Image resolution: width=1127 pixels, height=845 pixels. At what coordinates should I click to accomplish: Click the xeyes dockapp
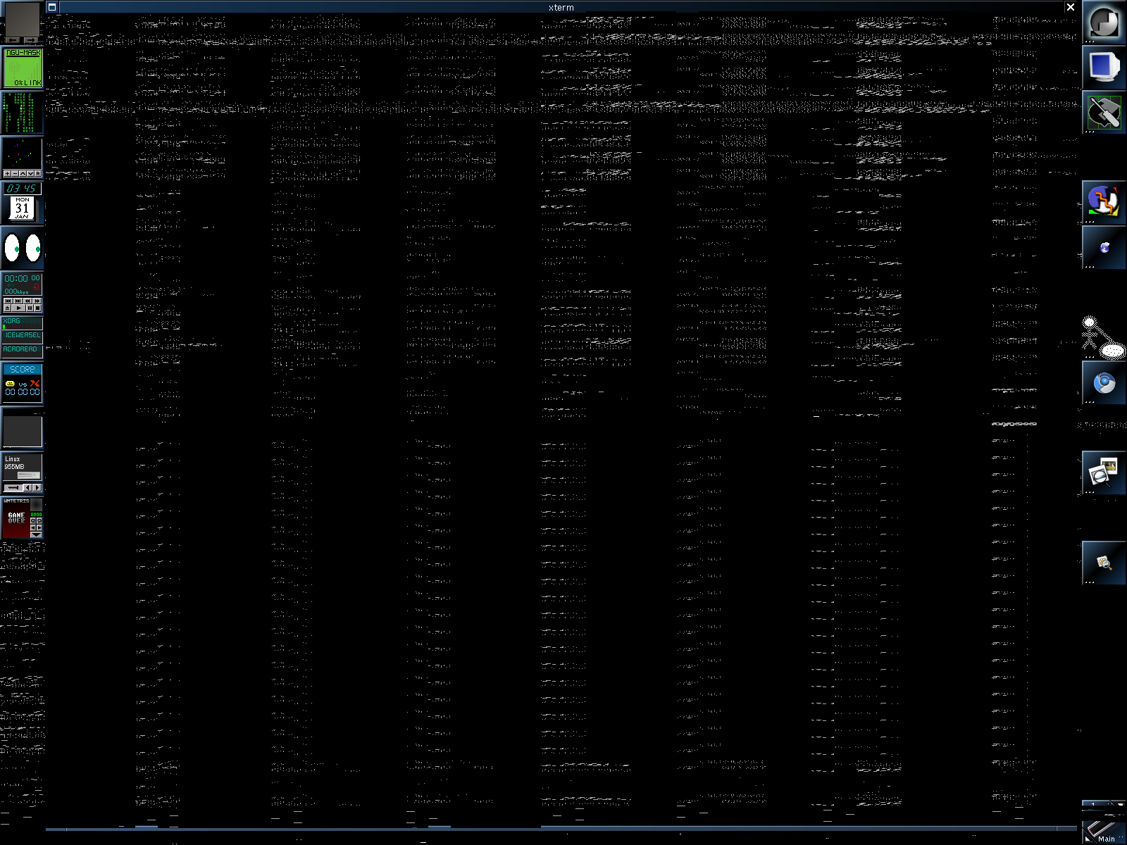[23, 248]
